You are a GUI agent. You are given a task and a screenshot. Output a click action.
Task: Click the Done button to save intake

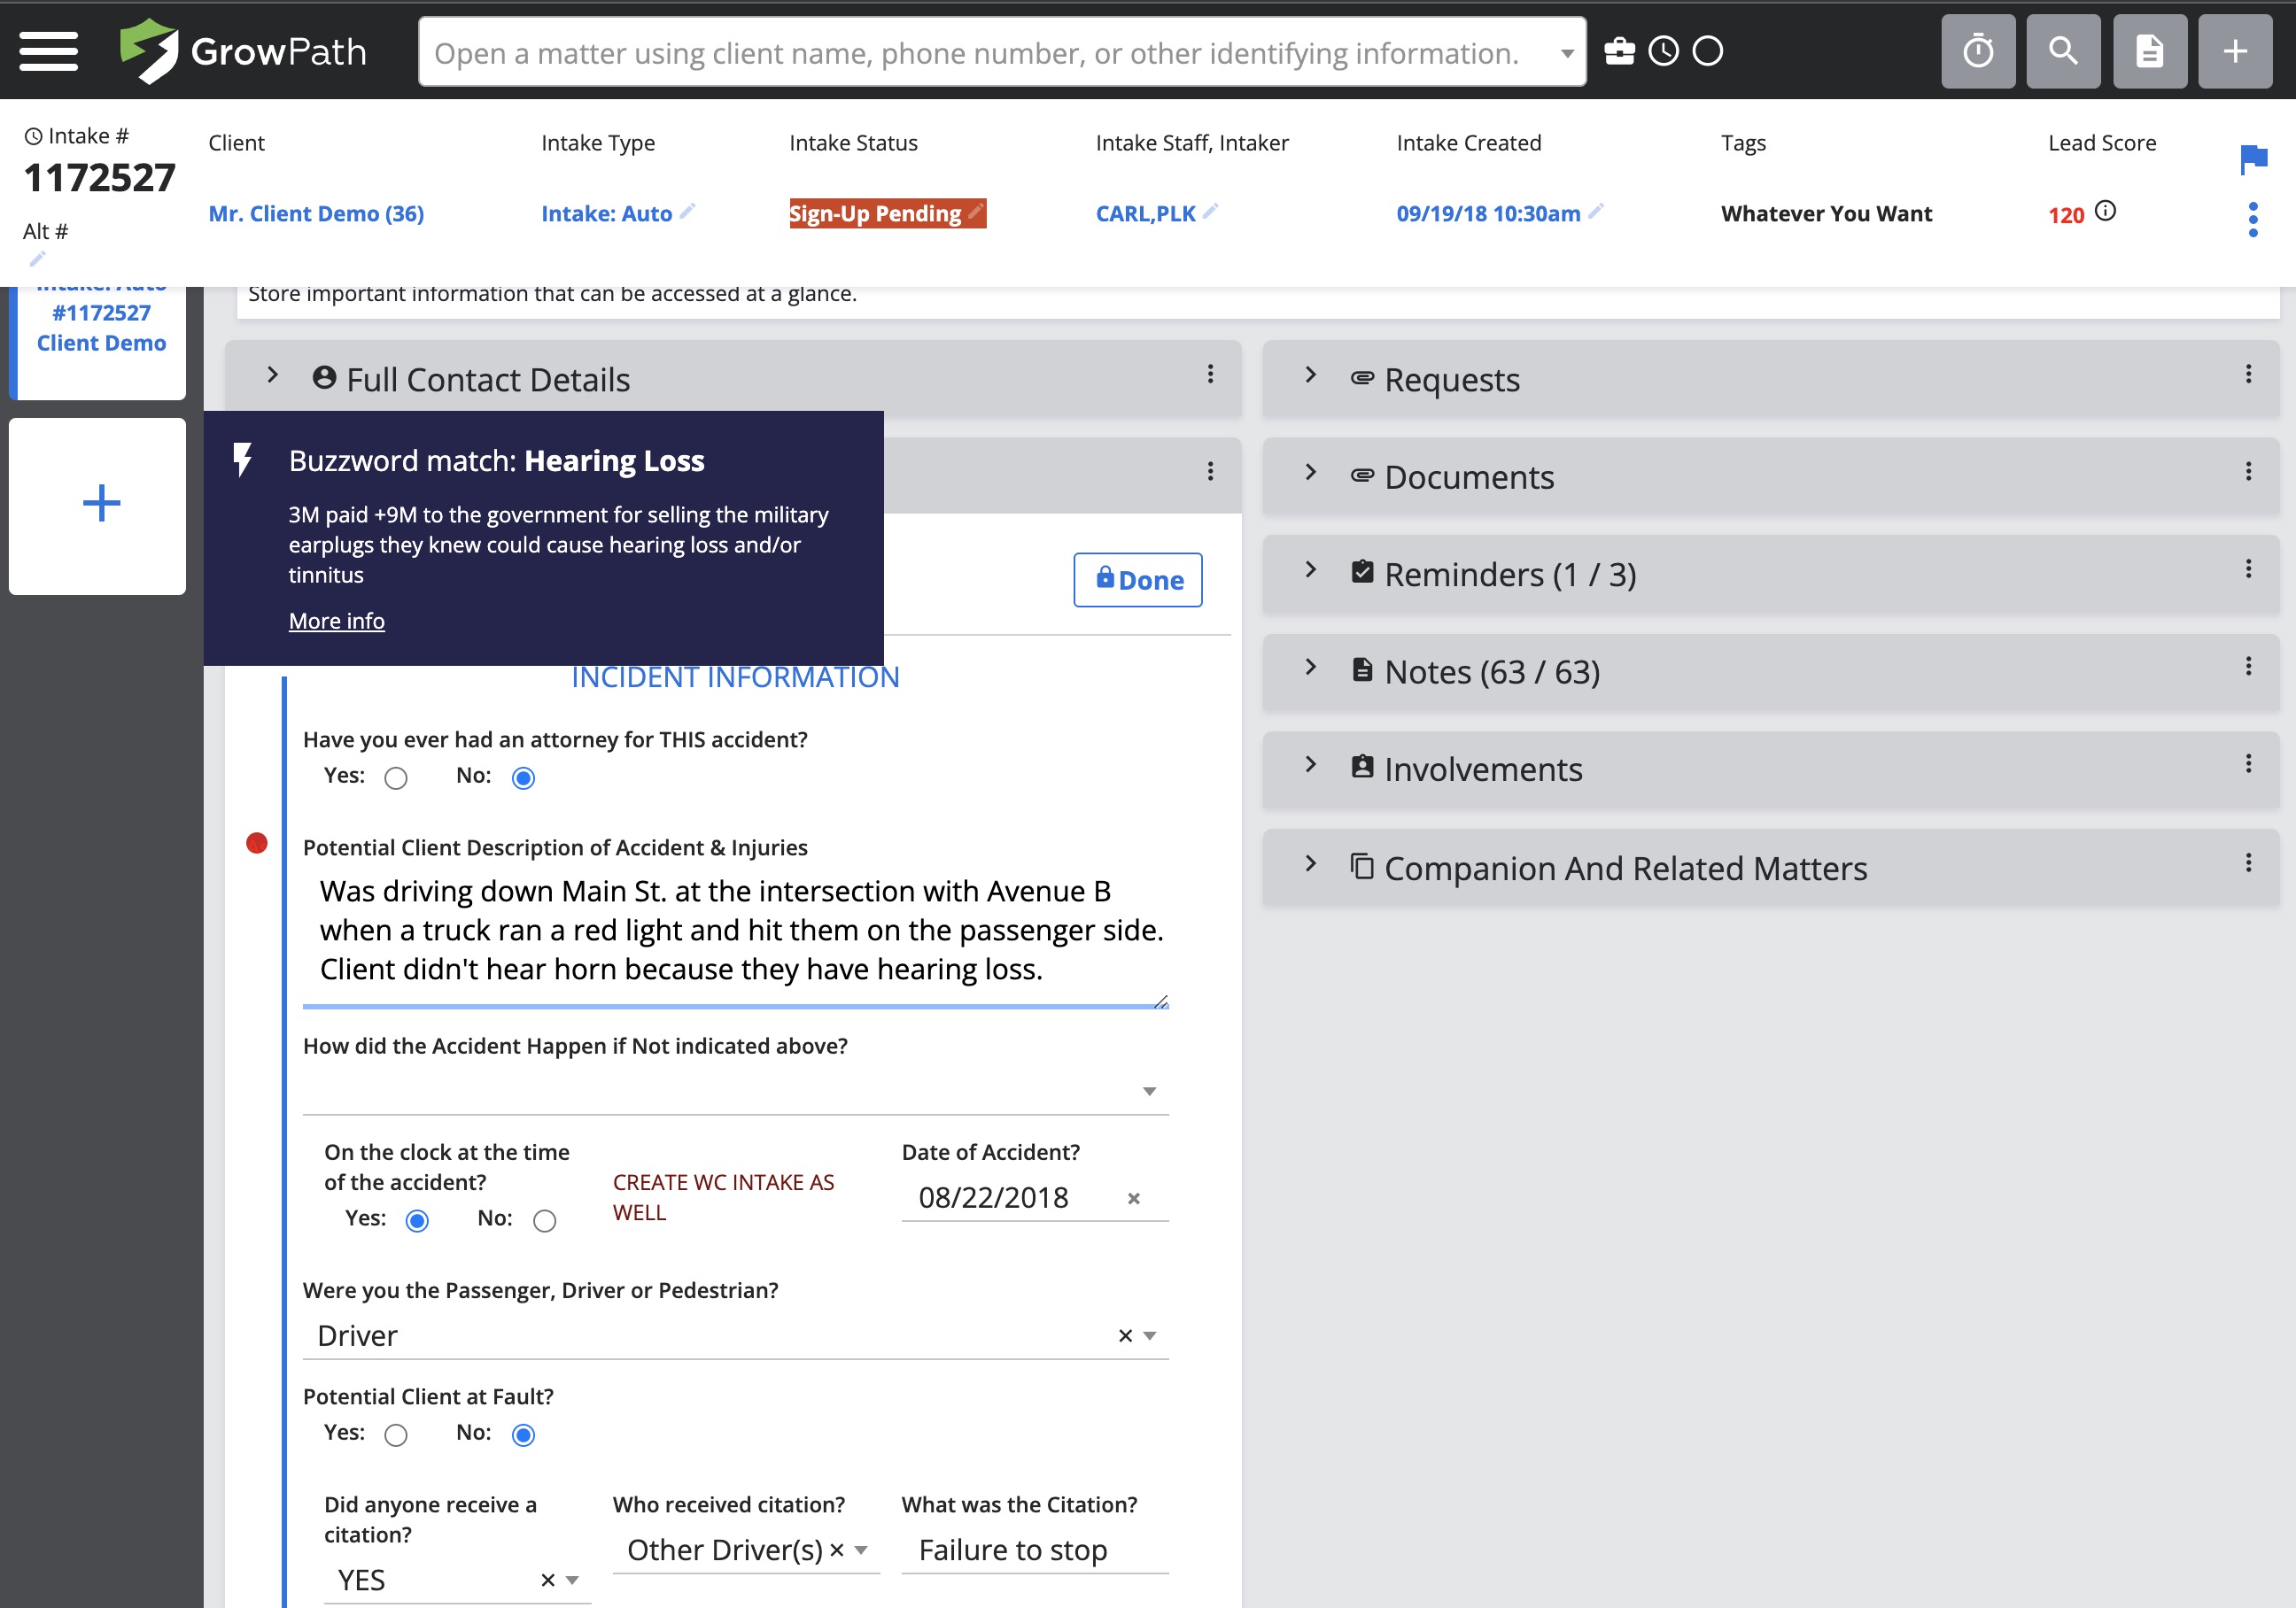tap(1136, 581)
